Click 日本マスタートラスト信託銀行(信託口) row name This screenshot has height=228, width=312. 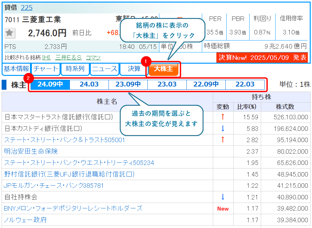[59, 117]
